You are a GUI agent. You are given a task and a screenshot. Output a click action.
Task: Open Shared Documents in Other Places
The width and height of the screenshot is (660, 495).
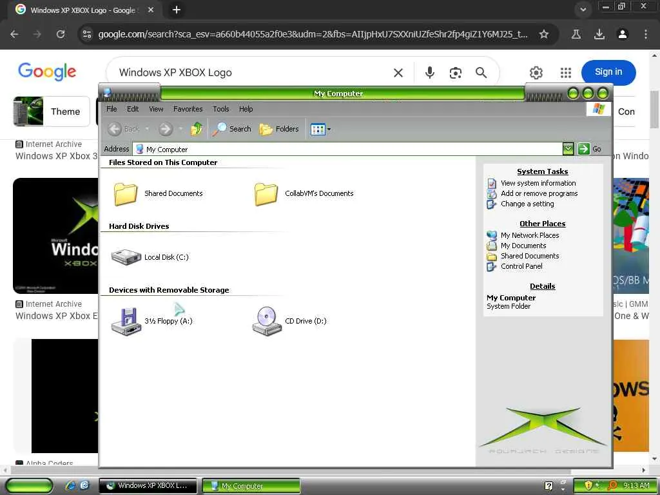pyautogui.click(x=530, y=256)
